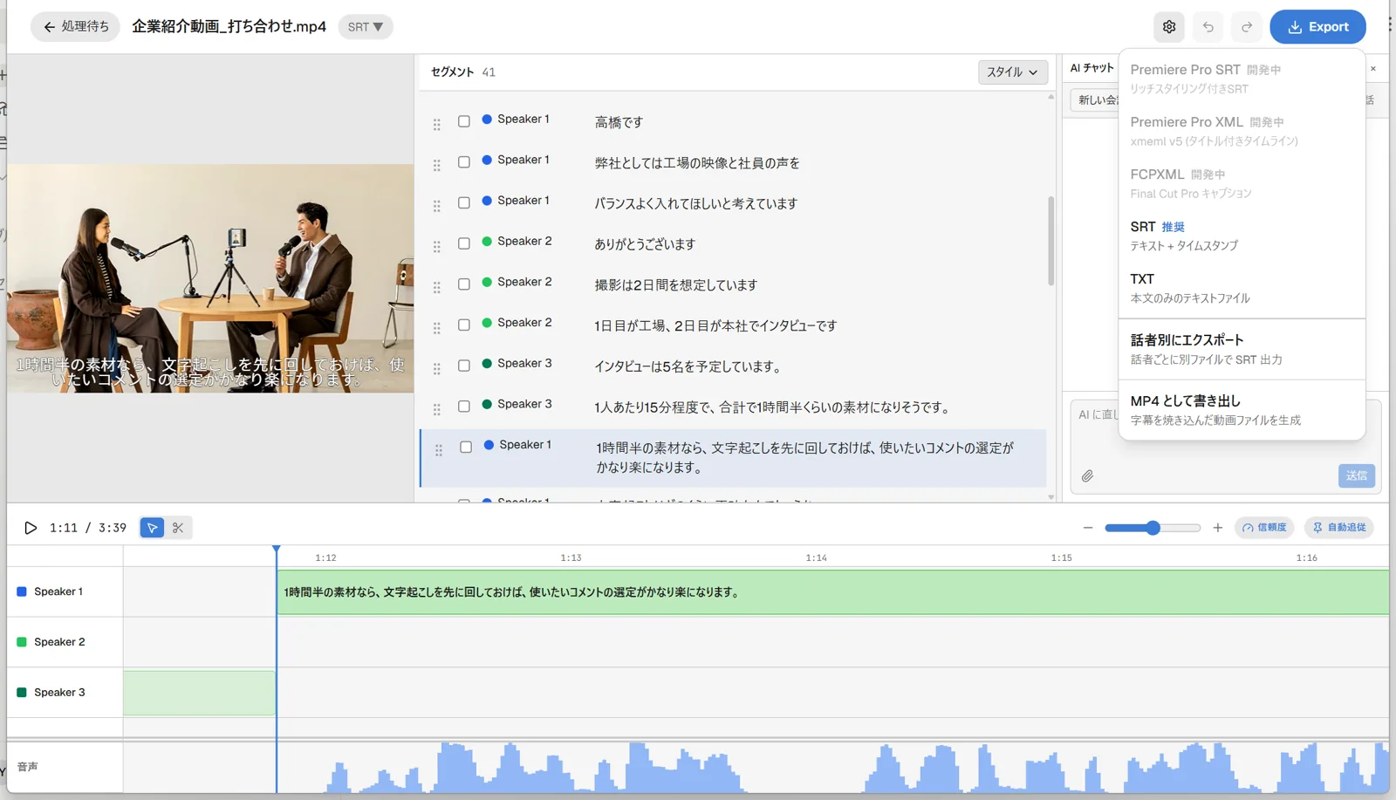Select the green Speaker 1 timeline clip

click(832, 592)
